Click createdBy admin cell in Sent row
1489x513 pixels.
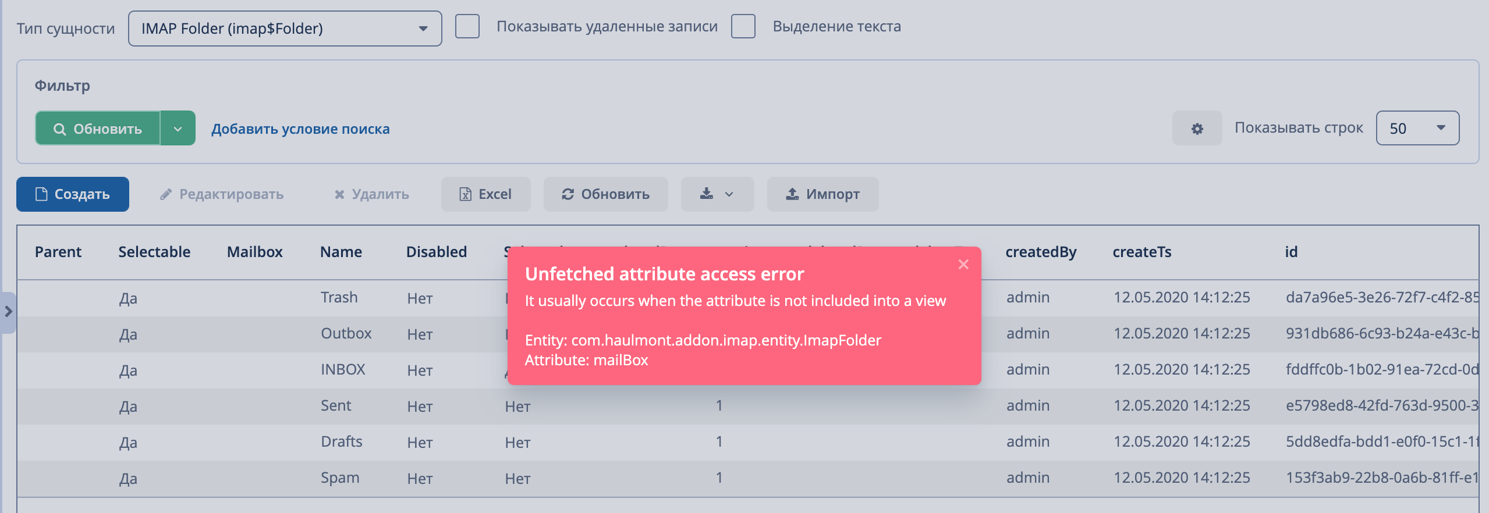pyautogui.click(x=1028, y=405)
